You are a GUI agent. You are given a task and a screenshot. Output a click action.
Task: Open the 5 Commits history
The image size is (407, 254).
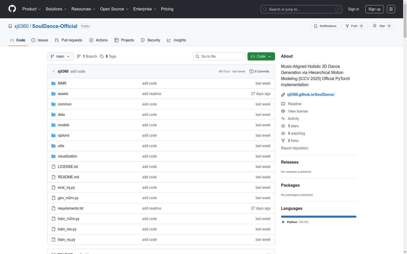(259, 71)
